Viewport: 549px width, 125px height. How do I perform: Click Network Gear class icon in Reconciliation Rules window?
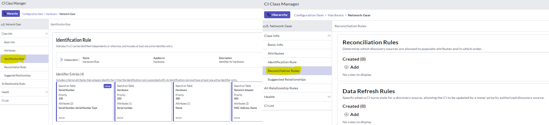pyautogui.click(x=265, y=26)
